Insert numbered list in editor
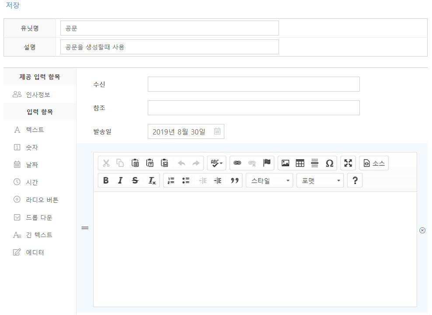Image resolution: width=432 pixels, height=315 pixels. click(x=171, y=181)
